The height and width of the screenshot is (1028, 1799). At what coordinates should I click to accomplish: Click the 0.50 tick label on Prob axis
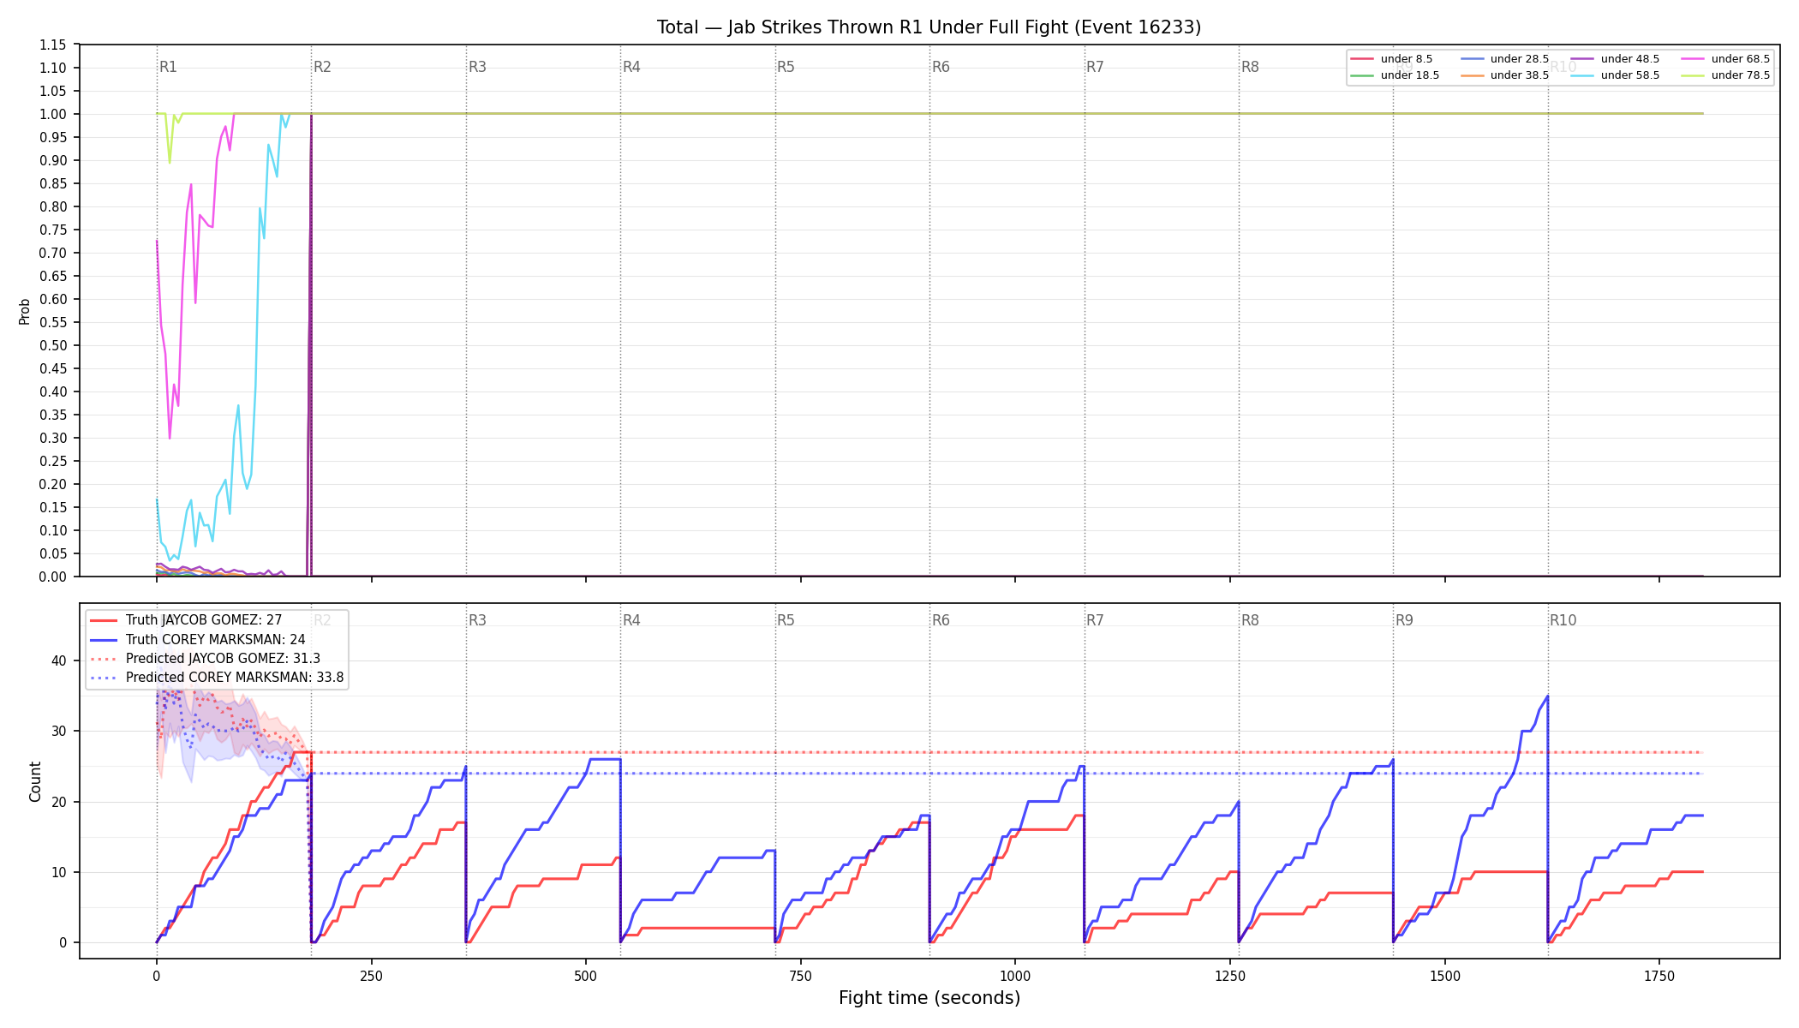click(x=53, y=346)
